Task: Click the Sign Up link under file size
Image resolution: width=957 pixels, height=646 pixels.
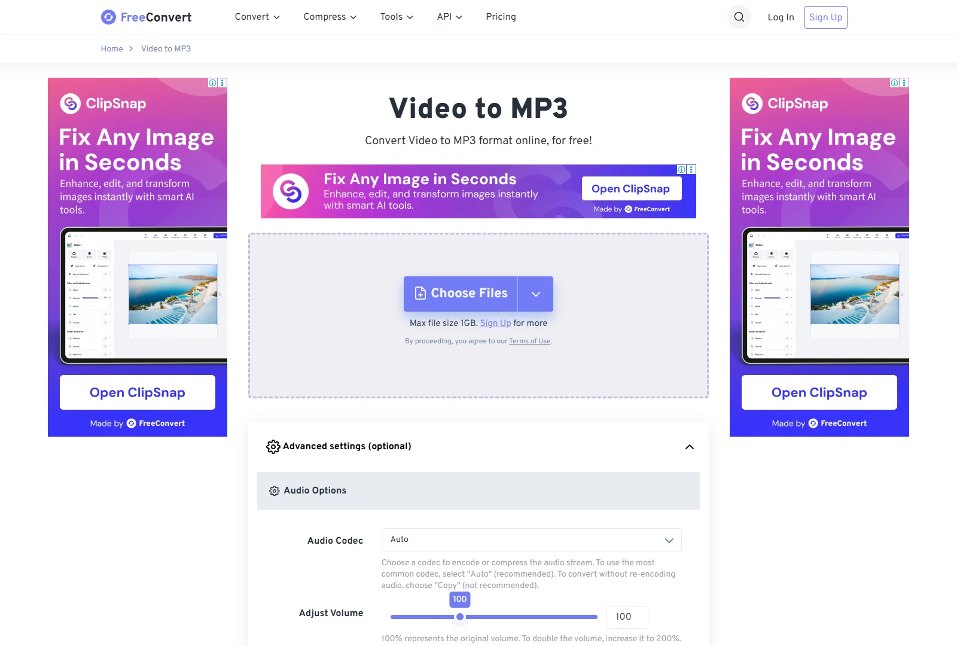Action: tap(496, 323)
